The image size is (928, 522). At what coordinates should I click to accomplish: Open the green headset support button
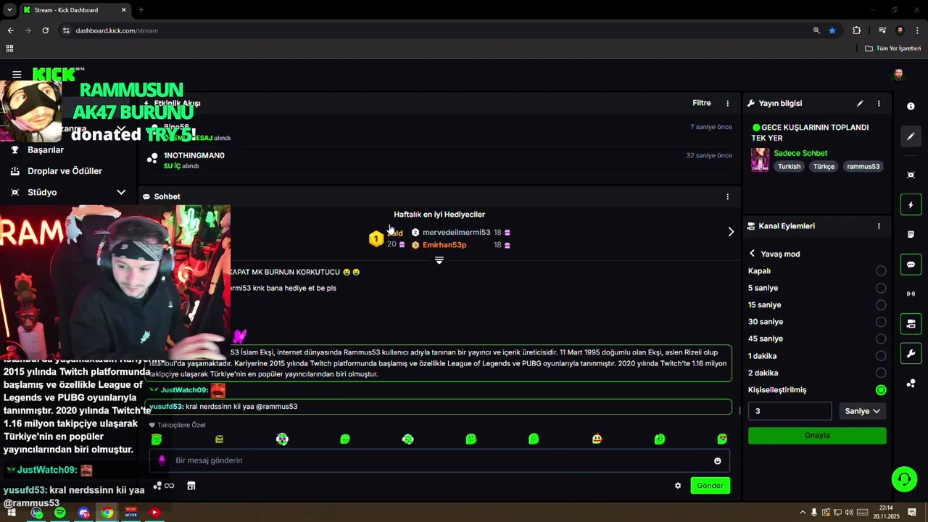click(x=904, y=479)
